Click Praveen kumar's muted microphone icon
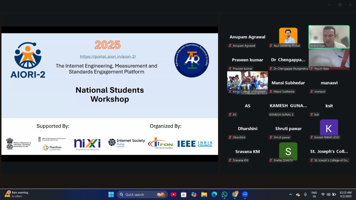The width and height of the screenshot is (356, 200). [230, 69]
